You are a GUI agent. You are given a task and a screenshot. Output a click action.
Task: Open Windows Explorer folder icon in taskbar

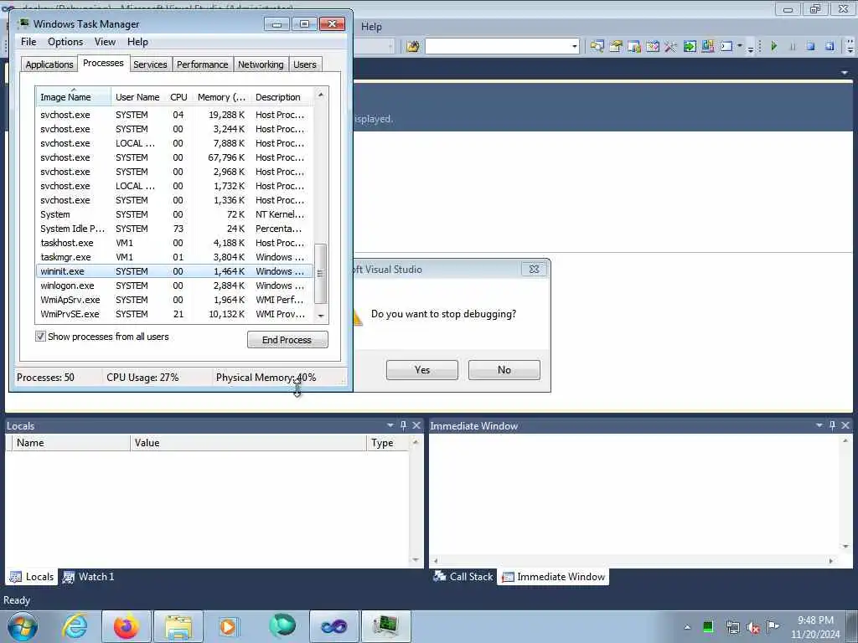[178, 626]
